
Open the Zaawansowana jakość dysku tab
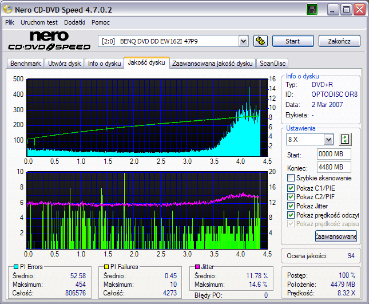212,64
